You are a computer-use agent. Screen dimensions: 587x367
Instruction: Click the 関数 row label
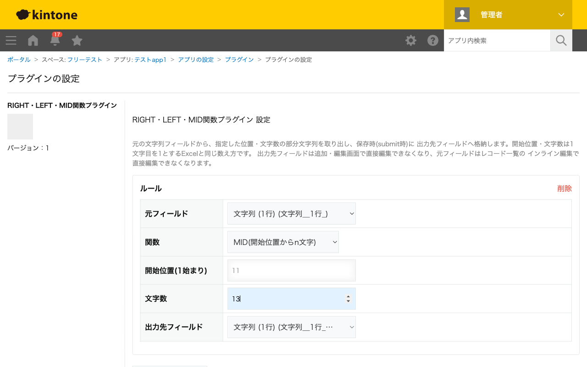coord(152,242)
